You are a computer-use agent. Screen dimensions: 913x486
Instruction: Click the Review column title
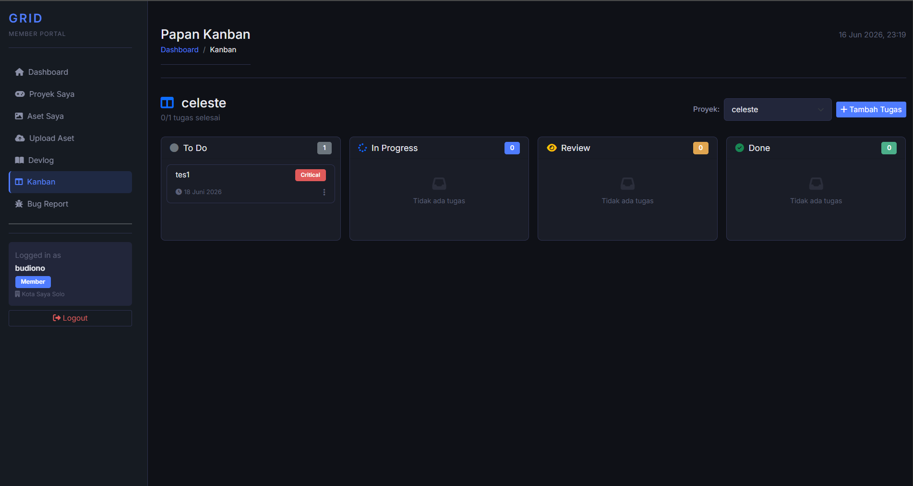point(576,148)
